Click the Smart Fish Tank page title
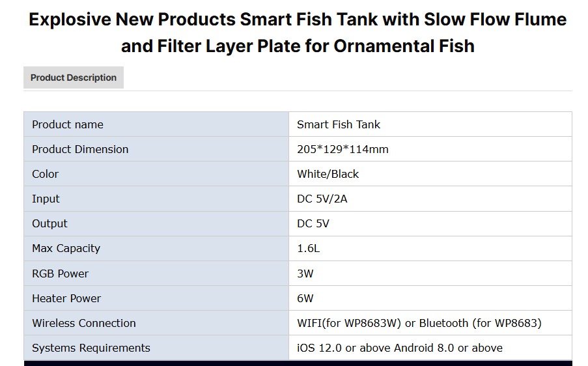Image resolution: width=588 pixels, height=366 pixels. (x=298, y=33)
